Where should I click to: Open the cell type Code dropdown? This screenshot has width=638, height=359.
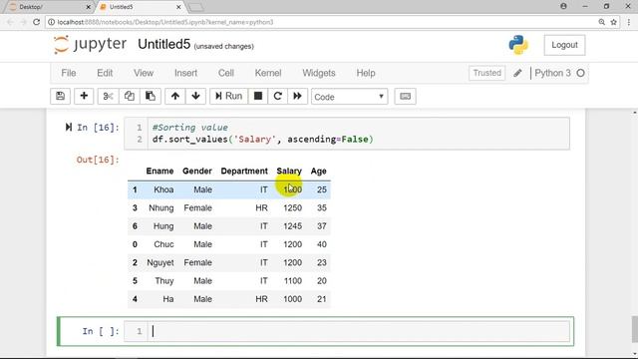349,97
